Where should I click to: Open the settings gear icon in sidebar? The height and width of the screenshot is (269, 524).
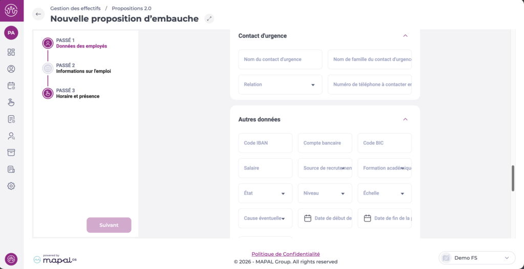11,186
